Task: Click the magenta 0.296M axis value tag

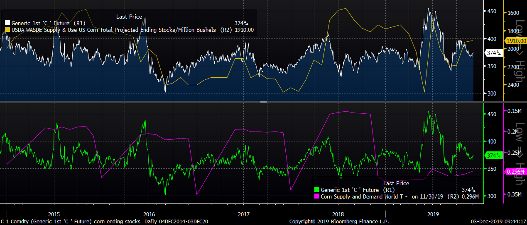Action: point(515,172)
